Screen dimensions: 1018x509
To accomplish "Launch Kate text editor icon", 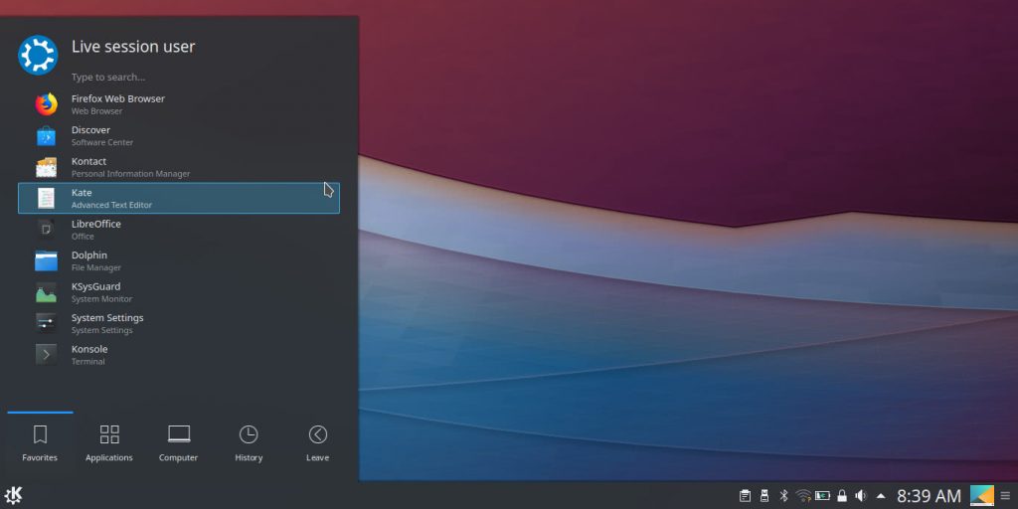I will [46, 198].
